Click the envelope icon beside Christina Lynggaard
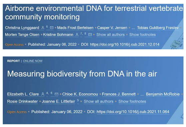This screenshot has height=127, width=186. point(52,28)
